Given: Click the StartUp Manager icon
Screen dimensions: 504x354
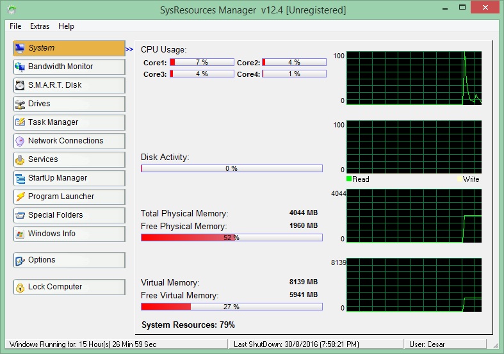Looking at the screenshot, I should click(20, 178).
